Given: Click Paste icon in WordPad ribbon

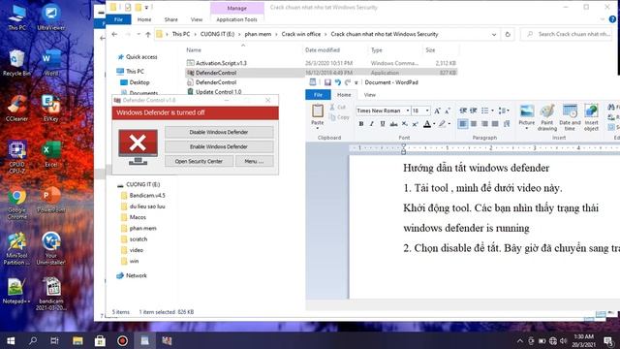Looking at the screenshot, I should click(x=318, y=111).
